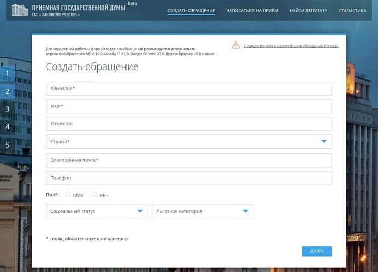Focus the Телефон input field

189,178
